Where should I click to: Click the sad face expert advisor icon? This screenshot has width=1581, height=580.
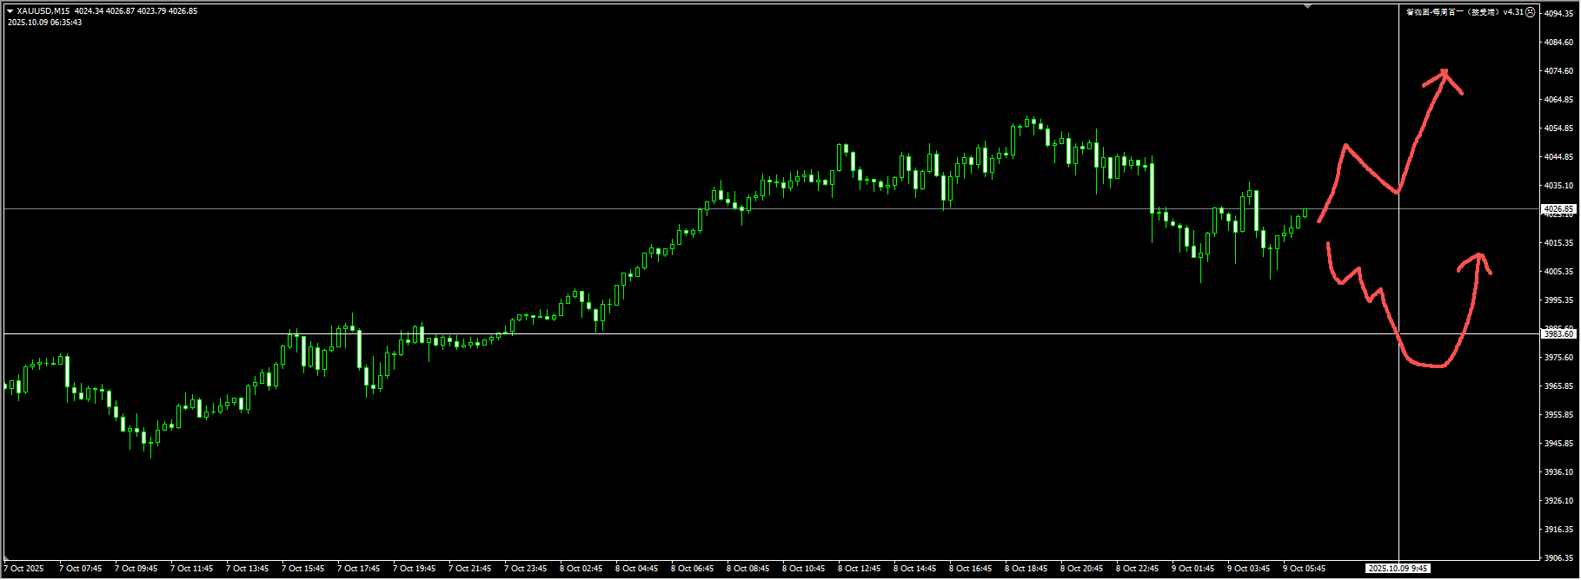pos(1530,12)
